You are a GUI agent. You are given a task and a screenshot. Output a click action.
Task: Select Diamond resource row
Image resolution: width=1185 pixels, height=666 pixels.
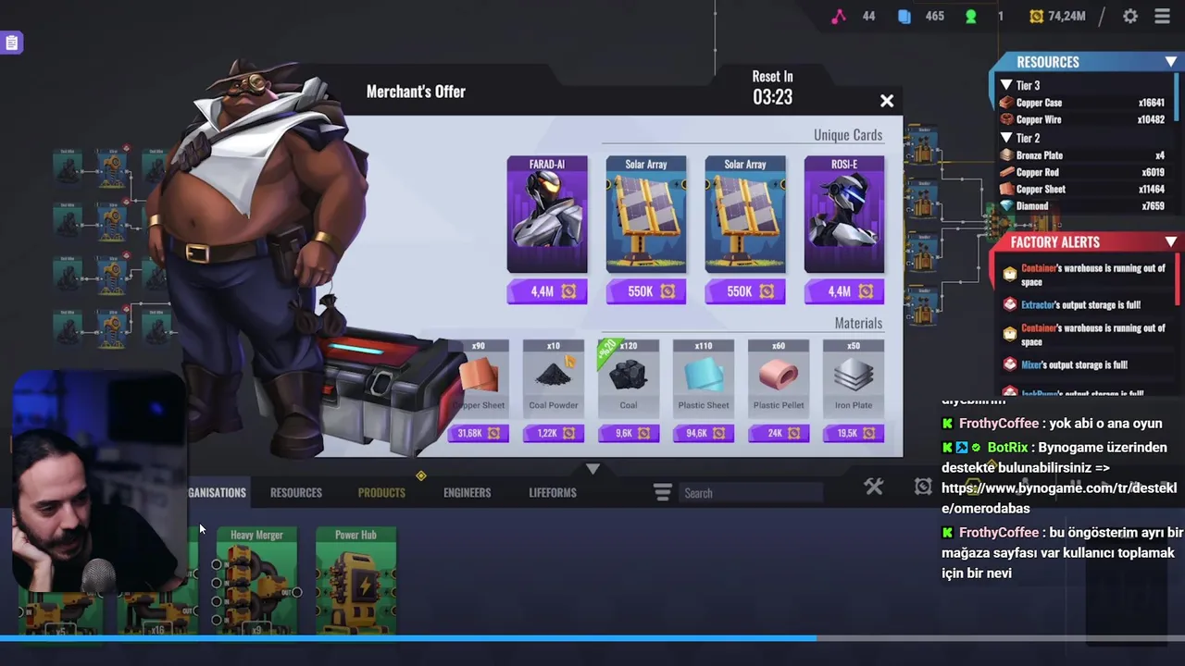[1083, 205]
